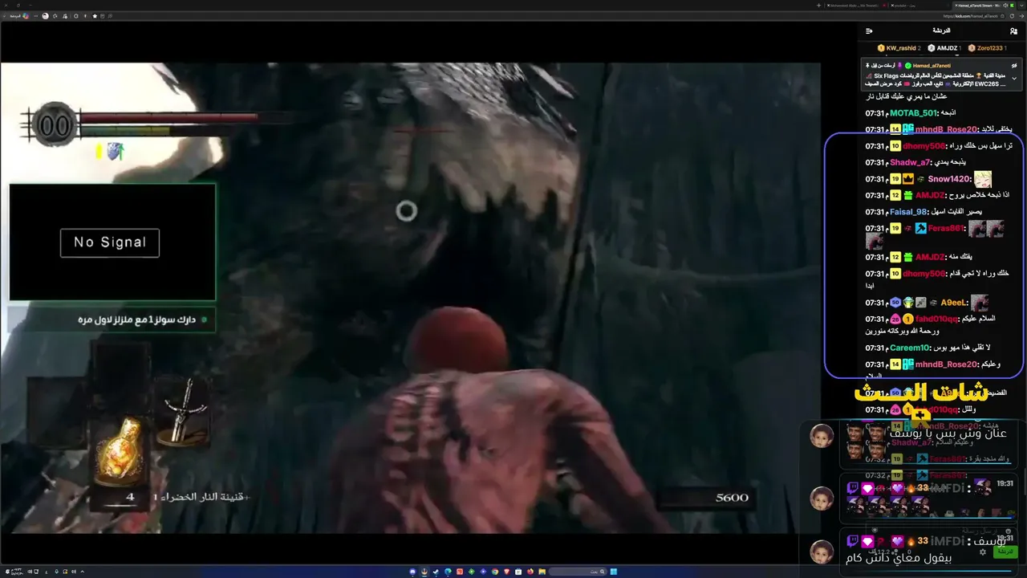Click the level 10 badge beside dhomy506's first message
This screenshot has width=1027, height=578.
click(x=895, y=146)
